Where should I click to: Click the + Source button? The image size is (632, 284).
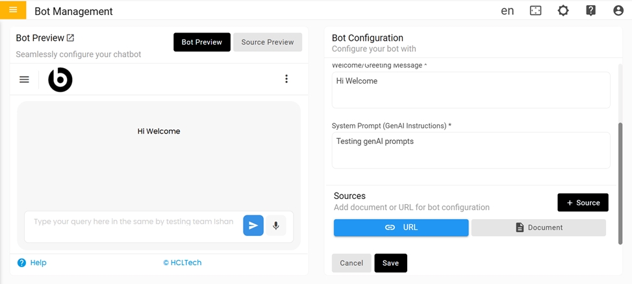point(583,203)
